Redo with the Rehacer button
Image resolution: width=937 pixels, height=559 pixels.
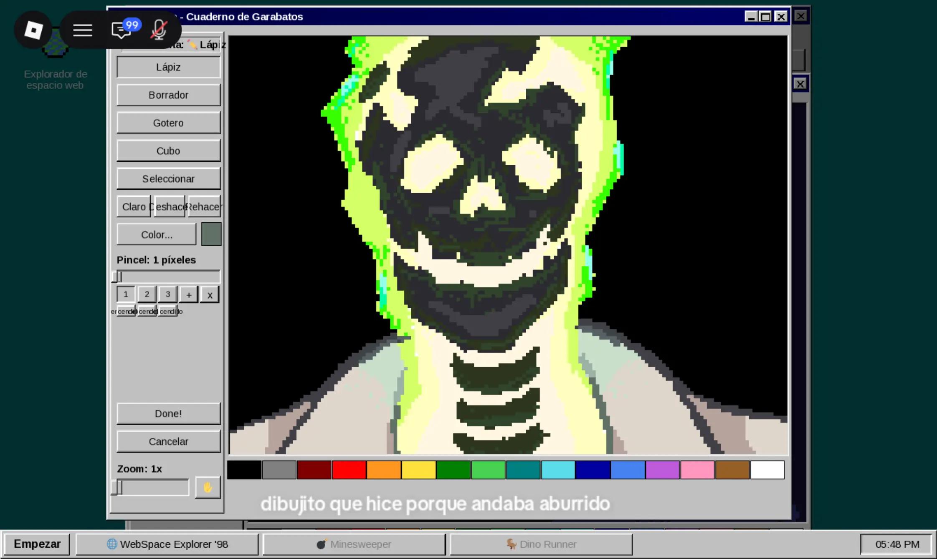pyautogui.click(x=204, y=207)
